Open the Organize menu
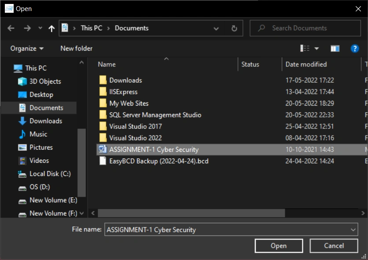 click(27, 48)
